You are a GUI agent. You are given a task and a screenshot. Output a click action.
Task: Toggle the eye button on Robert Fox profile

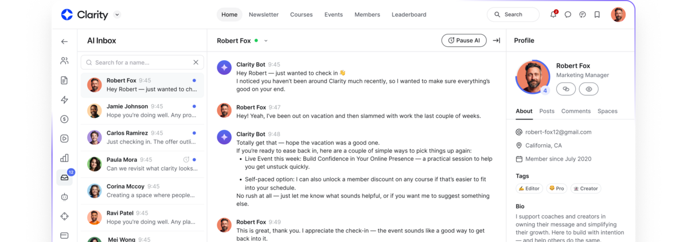[588, 89]
